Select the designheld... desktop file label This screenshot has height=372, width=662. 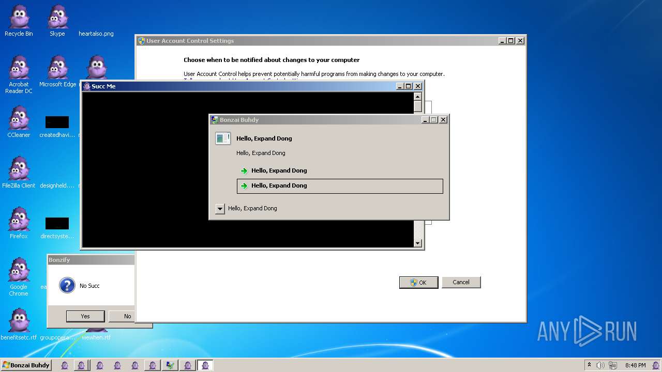57,185
